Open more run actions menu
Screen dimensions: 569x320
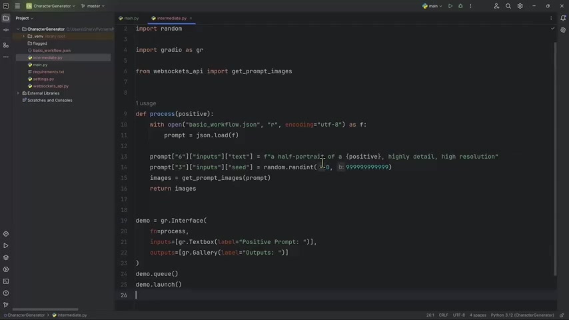point(470,6)
